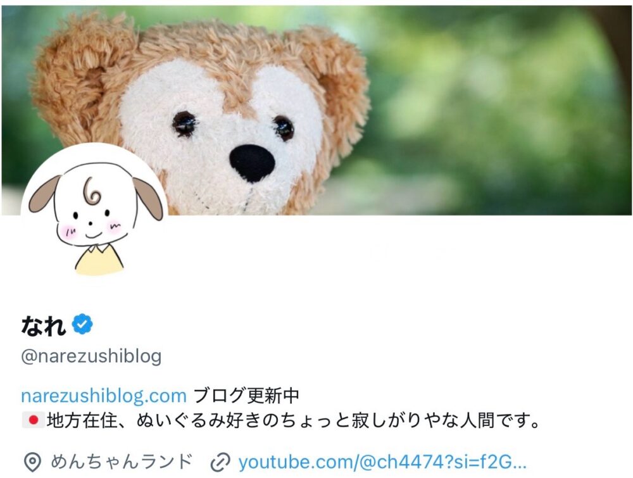Click the chain link icon before youtube URL

[220, 462]
